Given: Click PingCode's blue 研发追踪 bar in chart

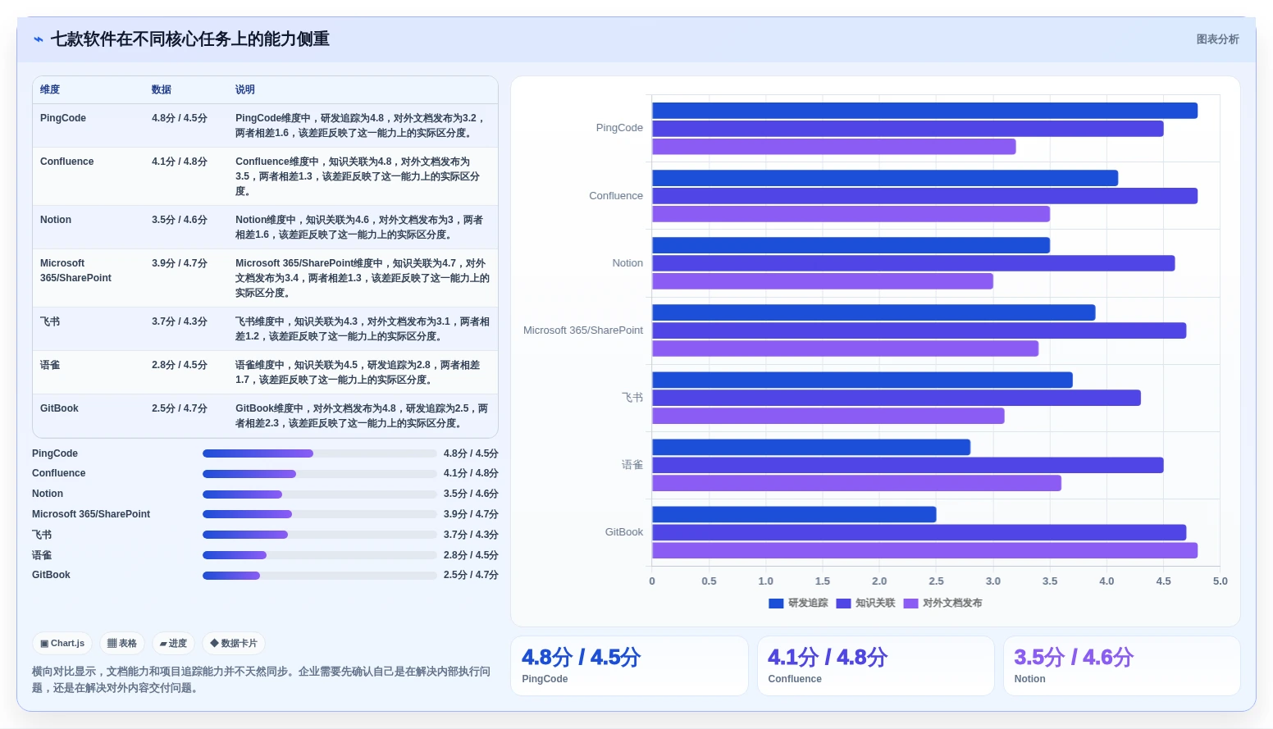Looking at the screenshot, I should point(924,111).
